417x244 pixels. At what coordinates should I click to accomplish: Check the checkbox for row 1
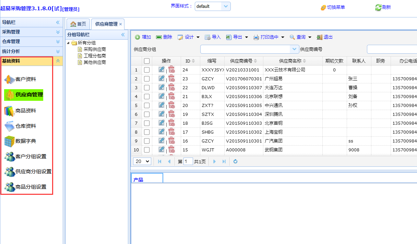[147, 70]
